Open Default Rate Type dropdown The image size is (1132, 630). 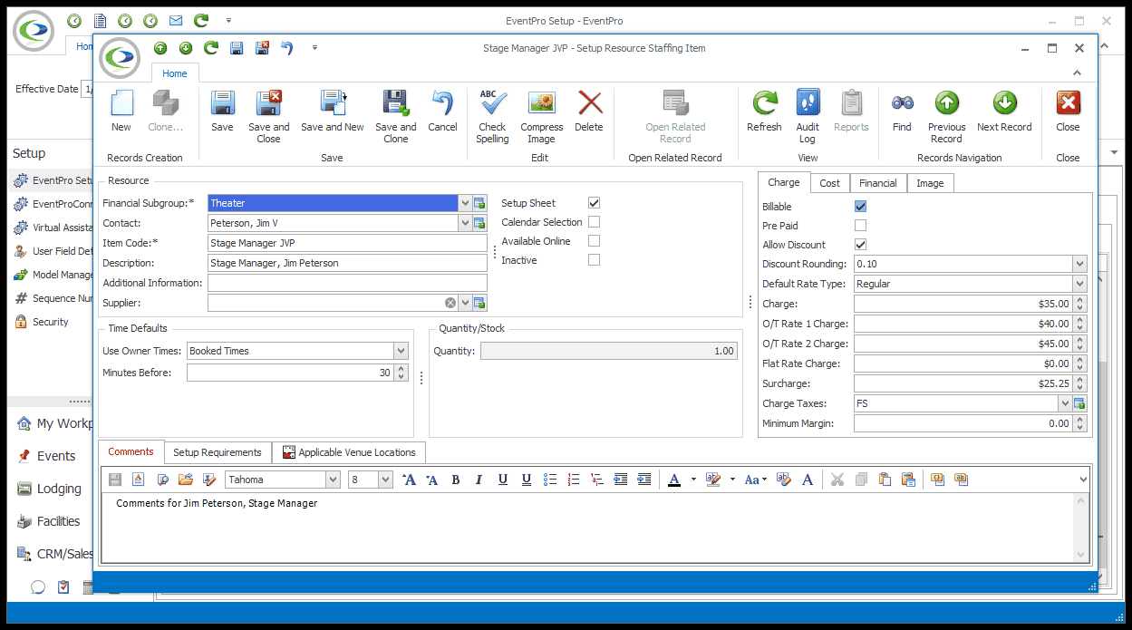tap(1079, 284)
